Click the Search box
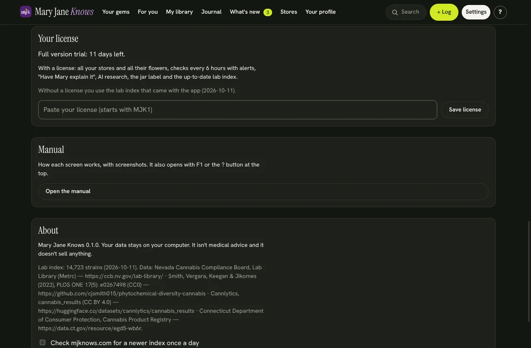The image size is (531, 348). coord(406,12)
